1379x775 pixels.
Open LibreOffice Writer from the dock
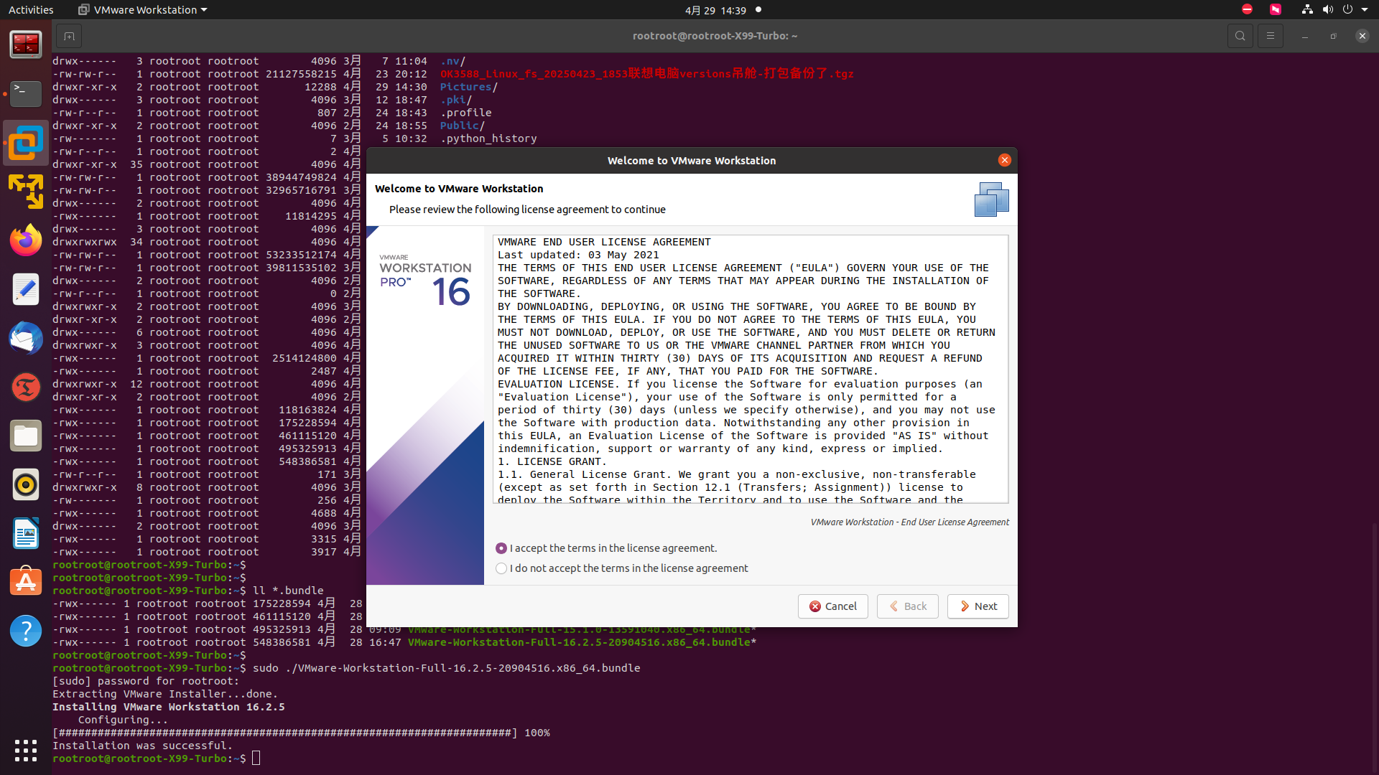click(26, 533)
